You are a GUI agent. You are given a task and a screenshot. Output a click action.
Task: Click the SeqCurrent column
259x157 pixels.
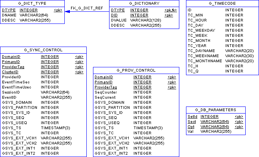[105, 97]
